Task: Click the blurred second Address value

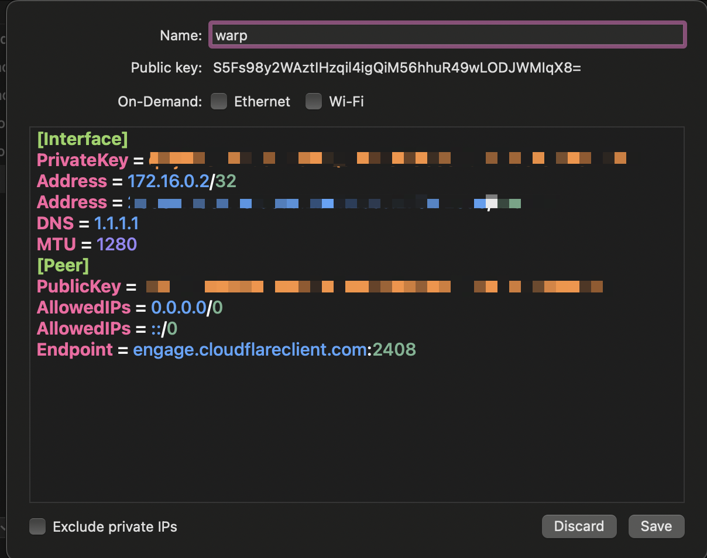Action: (x=322, y=203)
